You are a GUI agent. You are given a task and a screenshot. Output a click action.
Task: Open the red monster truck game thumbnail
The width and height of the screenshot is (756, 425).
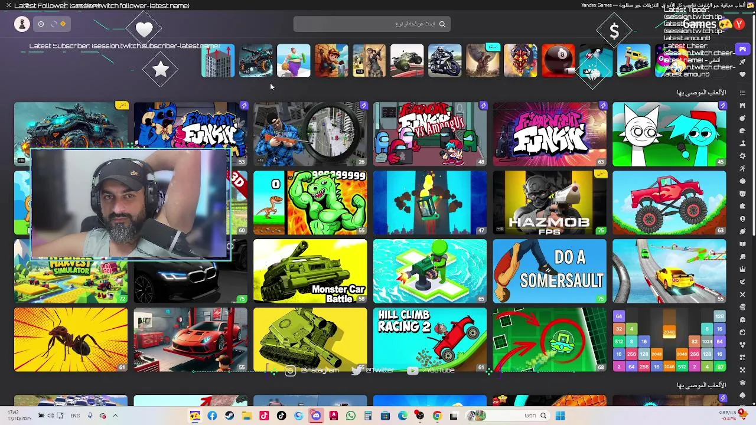coord(669,202)
